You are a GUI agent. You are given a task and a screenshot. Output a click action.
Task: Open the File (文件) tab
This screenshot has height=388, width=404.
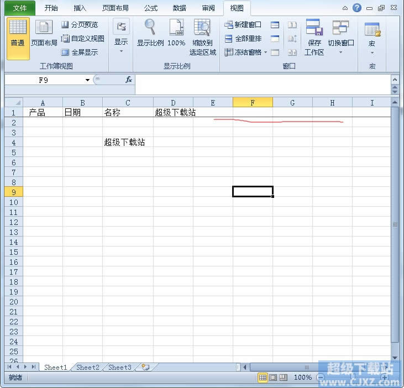(x=20, y=8)
